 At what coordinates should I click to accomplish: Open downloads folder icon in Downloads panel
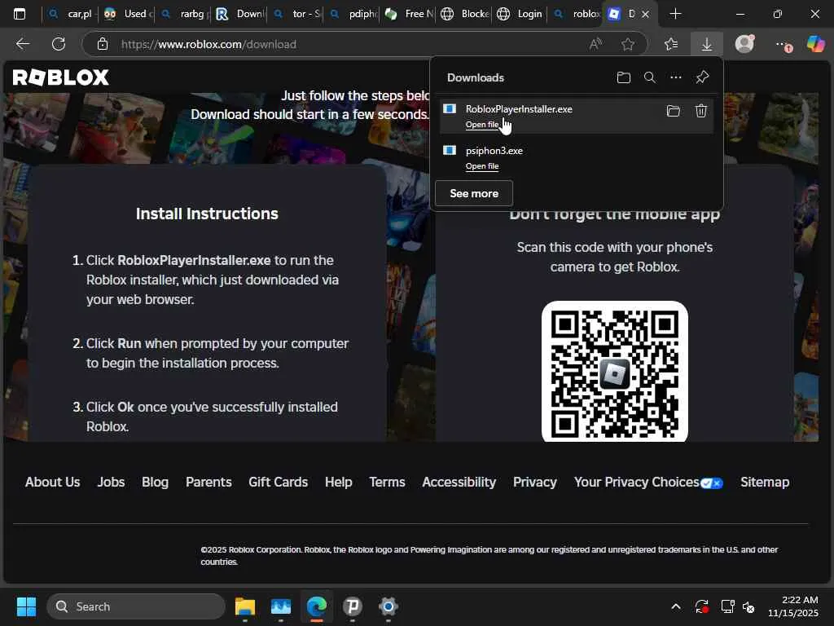click(624, 77)
